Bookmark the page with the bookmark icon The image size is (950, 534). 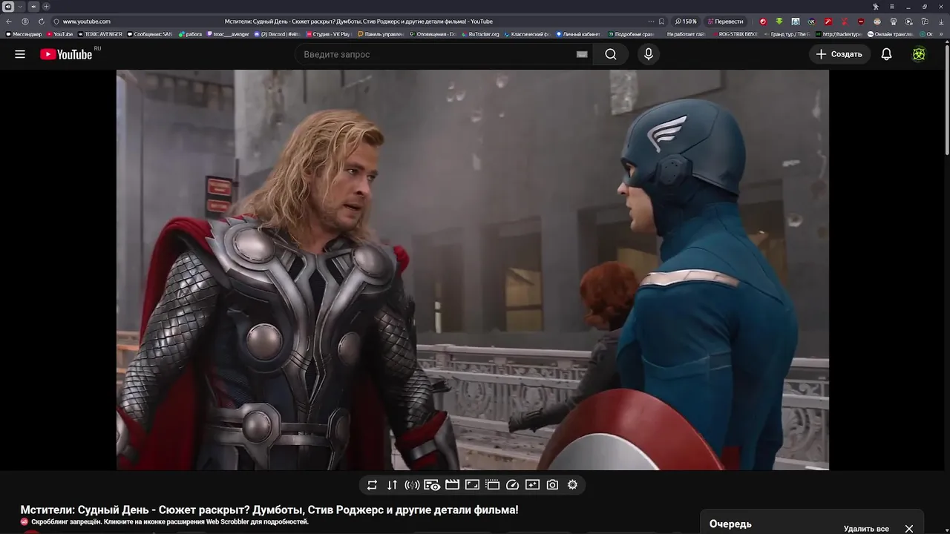(x=662, y=22)
